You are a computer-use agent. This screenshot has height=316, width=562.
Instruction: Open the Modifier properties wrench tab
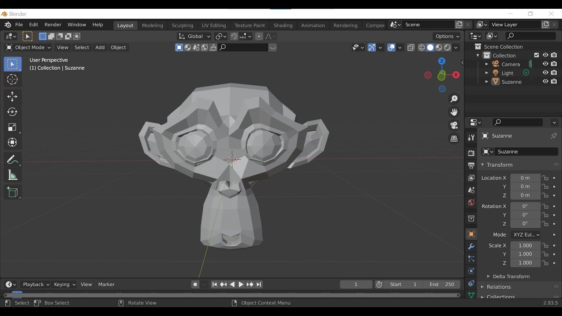point(471,247)
